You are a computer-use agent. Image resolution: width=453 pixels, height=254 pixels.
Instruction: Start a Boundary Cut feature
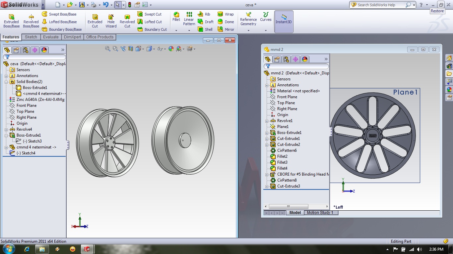[152, 29]
